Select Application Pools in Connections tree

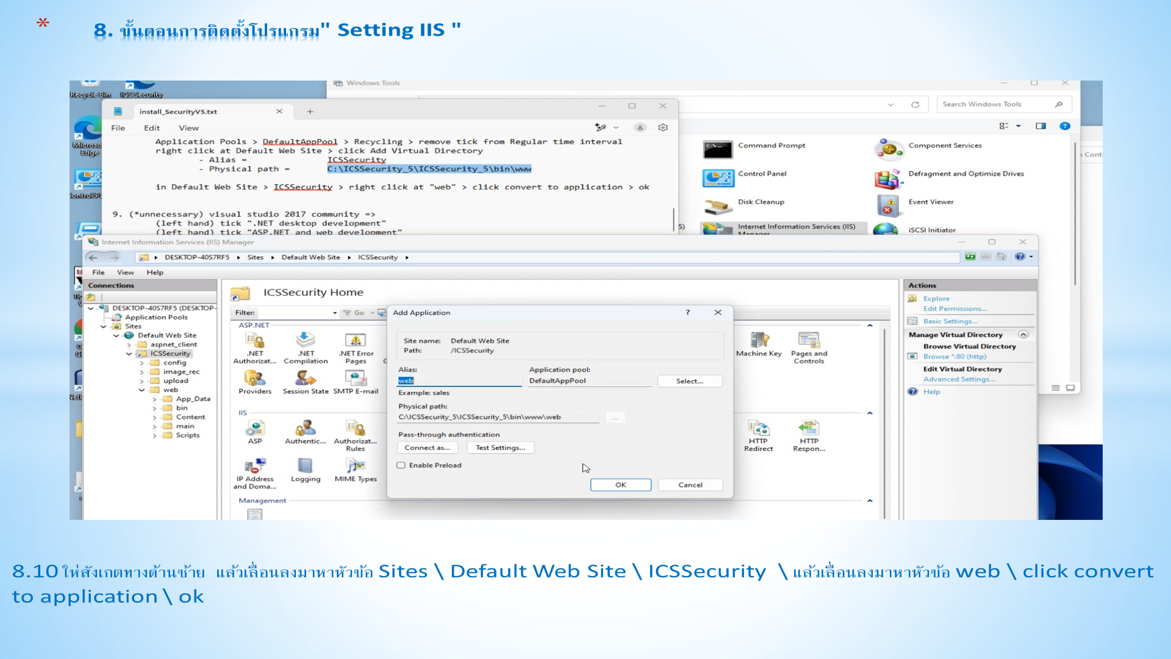(156, 317)
